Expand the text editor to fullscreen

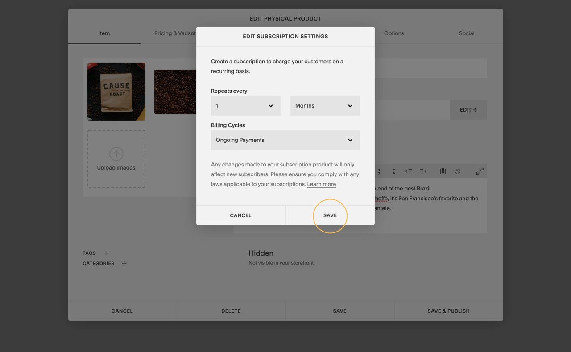coord(480,171)
